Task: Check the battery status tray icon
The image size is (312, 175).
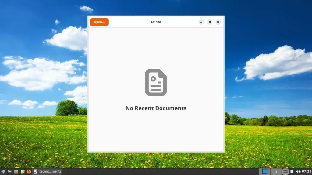Action: pos(292,171)
